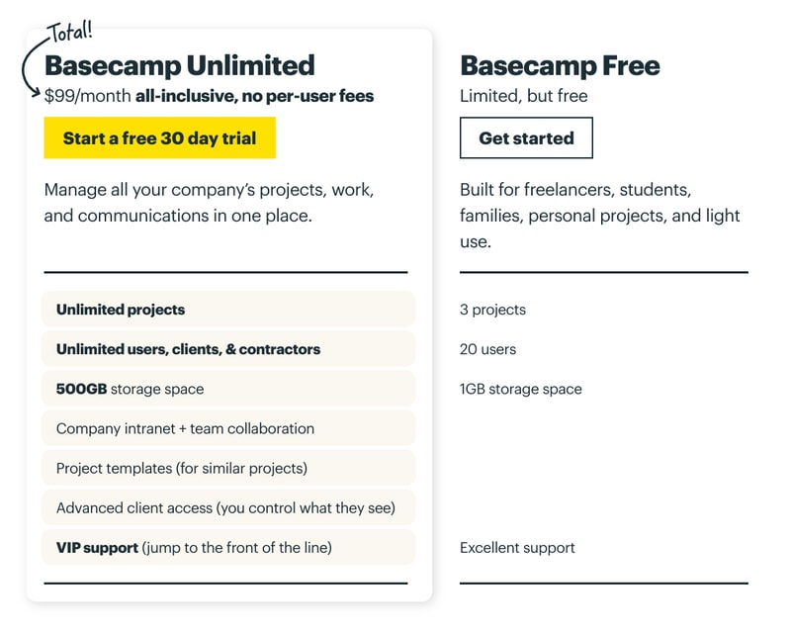The width and height of the screenshot is (791, 635).
Task: Select the VIP support feature row
Action: pos(227,547)
